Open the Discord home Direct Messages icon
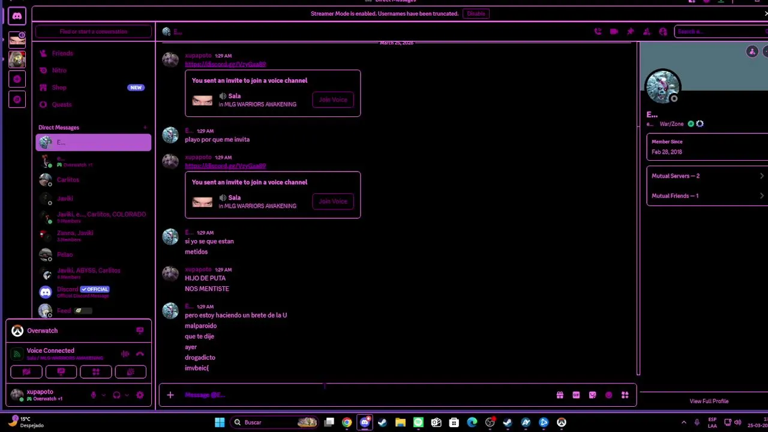Viewport: 768px width, 432px height. [x=17, y=16]
